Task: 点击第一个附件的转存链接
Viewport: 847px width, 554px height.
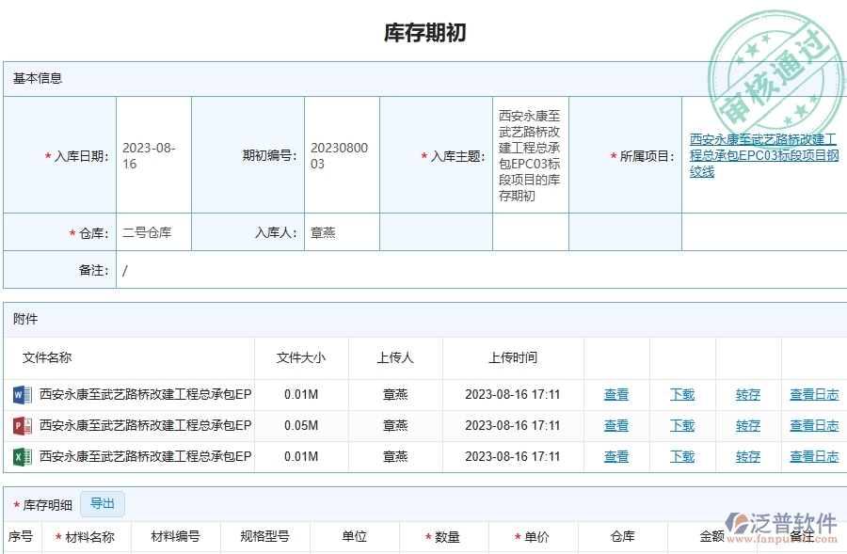Action: click(x=747, y=394)
